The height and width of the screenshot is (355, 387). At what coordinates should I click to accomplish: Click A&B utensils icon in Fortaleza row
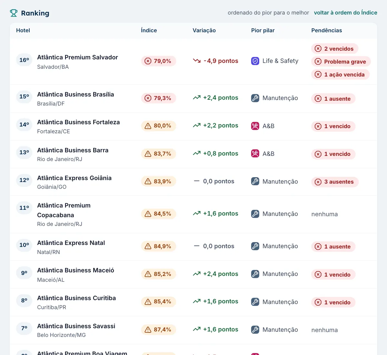(255, 126)
